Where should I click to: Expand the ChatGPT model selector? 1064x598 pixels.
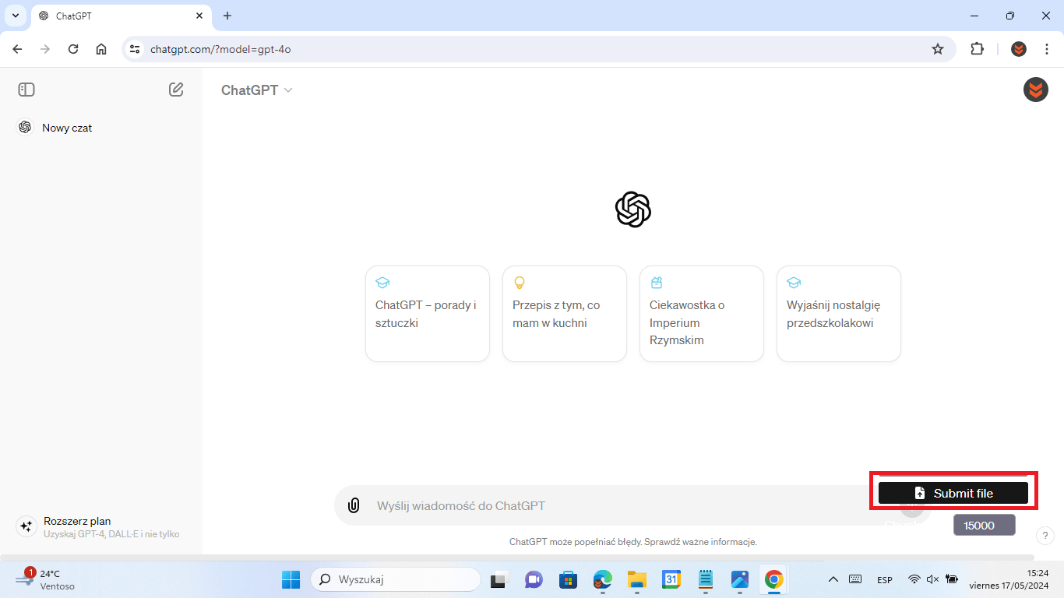click(x=257, y=90)
